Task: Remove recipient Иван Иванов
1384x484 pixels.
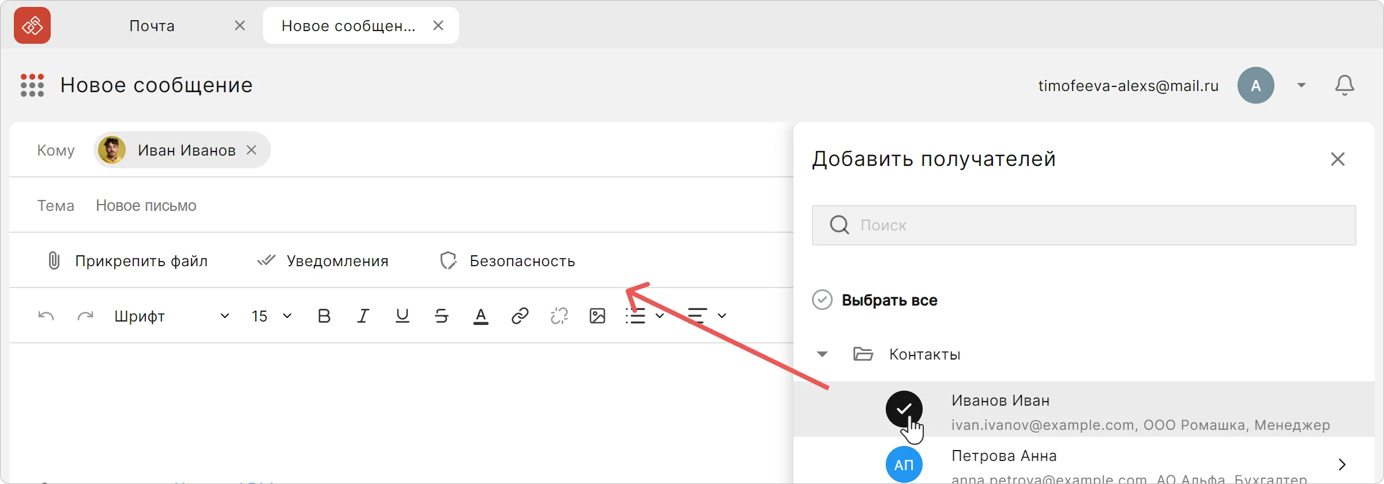Action: 251,150
